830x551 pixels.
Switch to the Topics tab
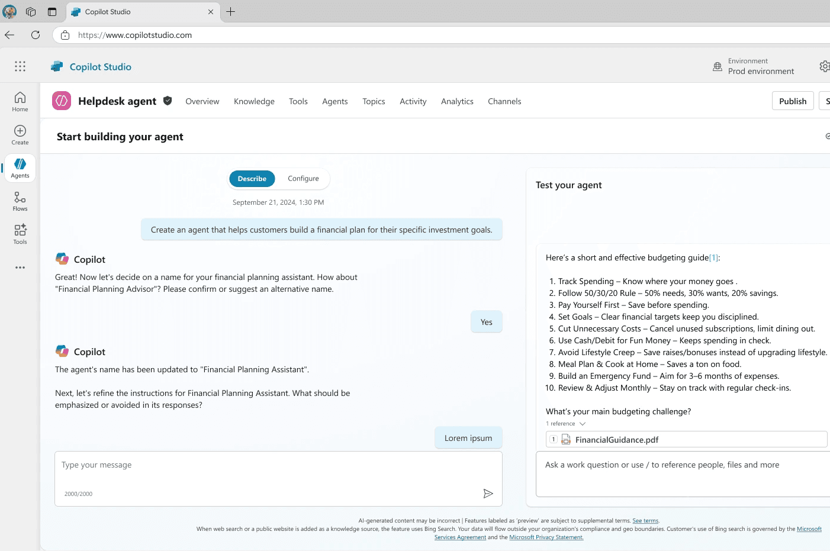(374, 101)
